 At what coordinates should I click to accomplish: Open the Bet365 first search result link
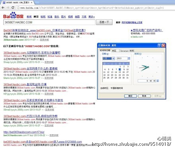point(45,30)
